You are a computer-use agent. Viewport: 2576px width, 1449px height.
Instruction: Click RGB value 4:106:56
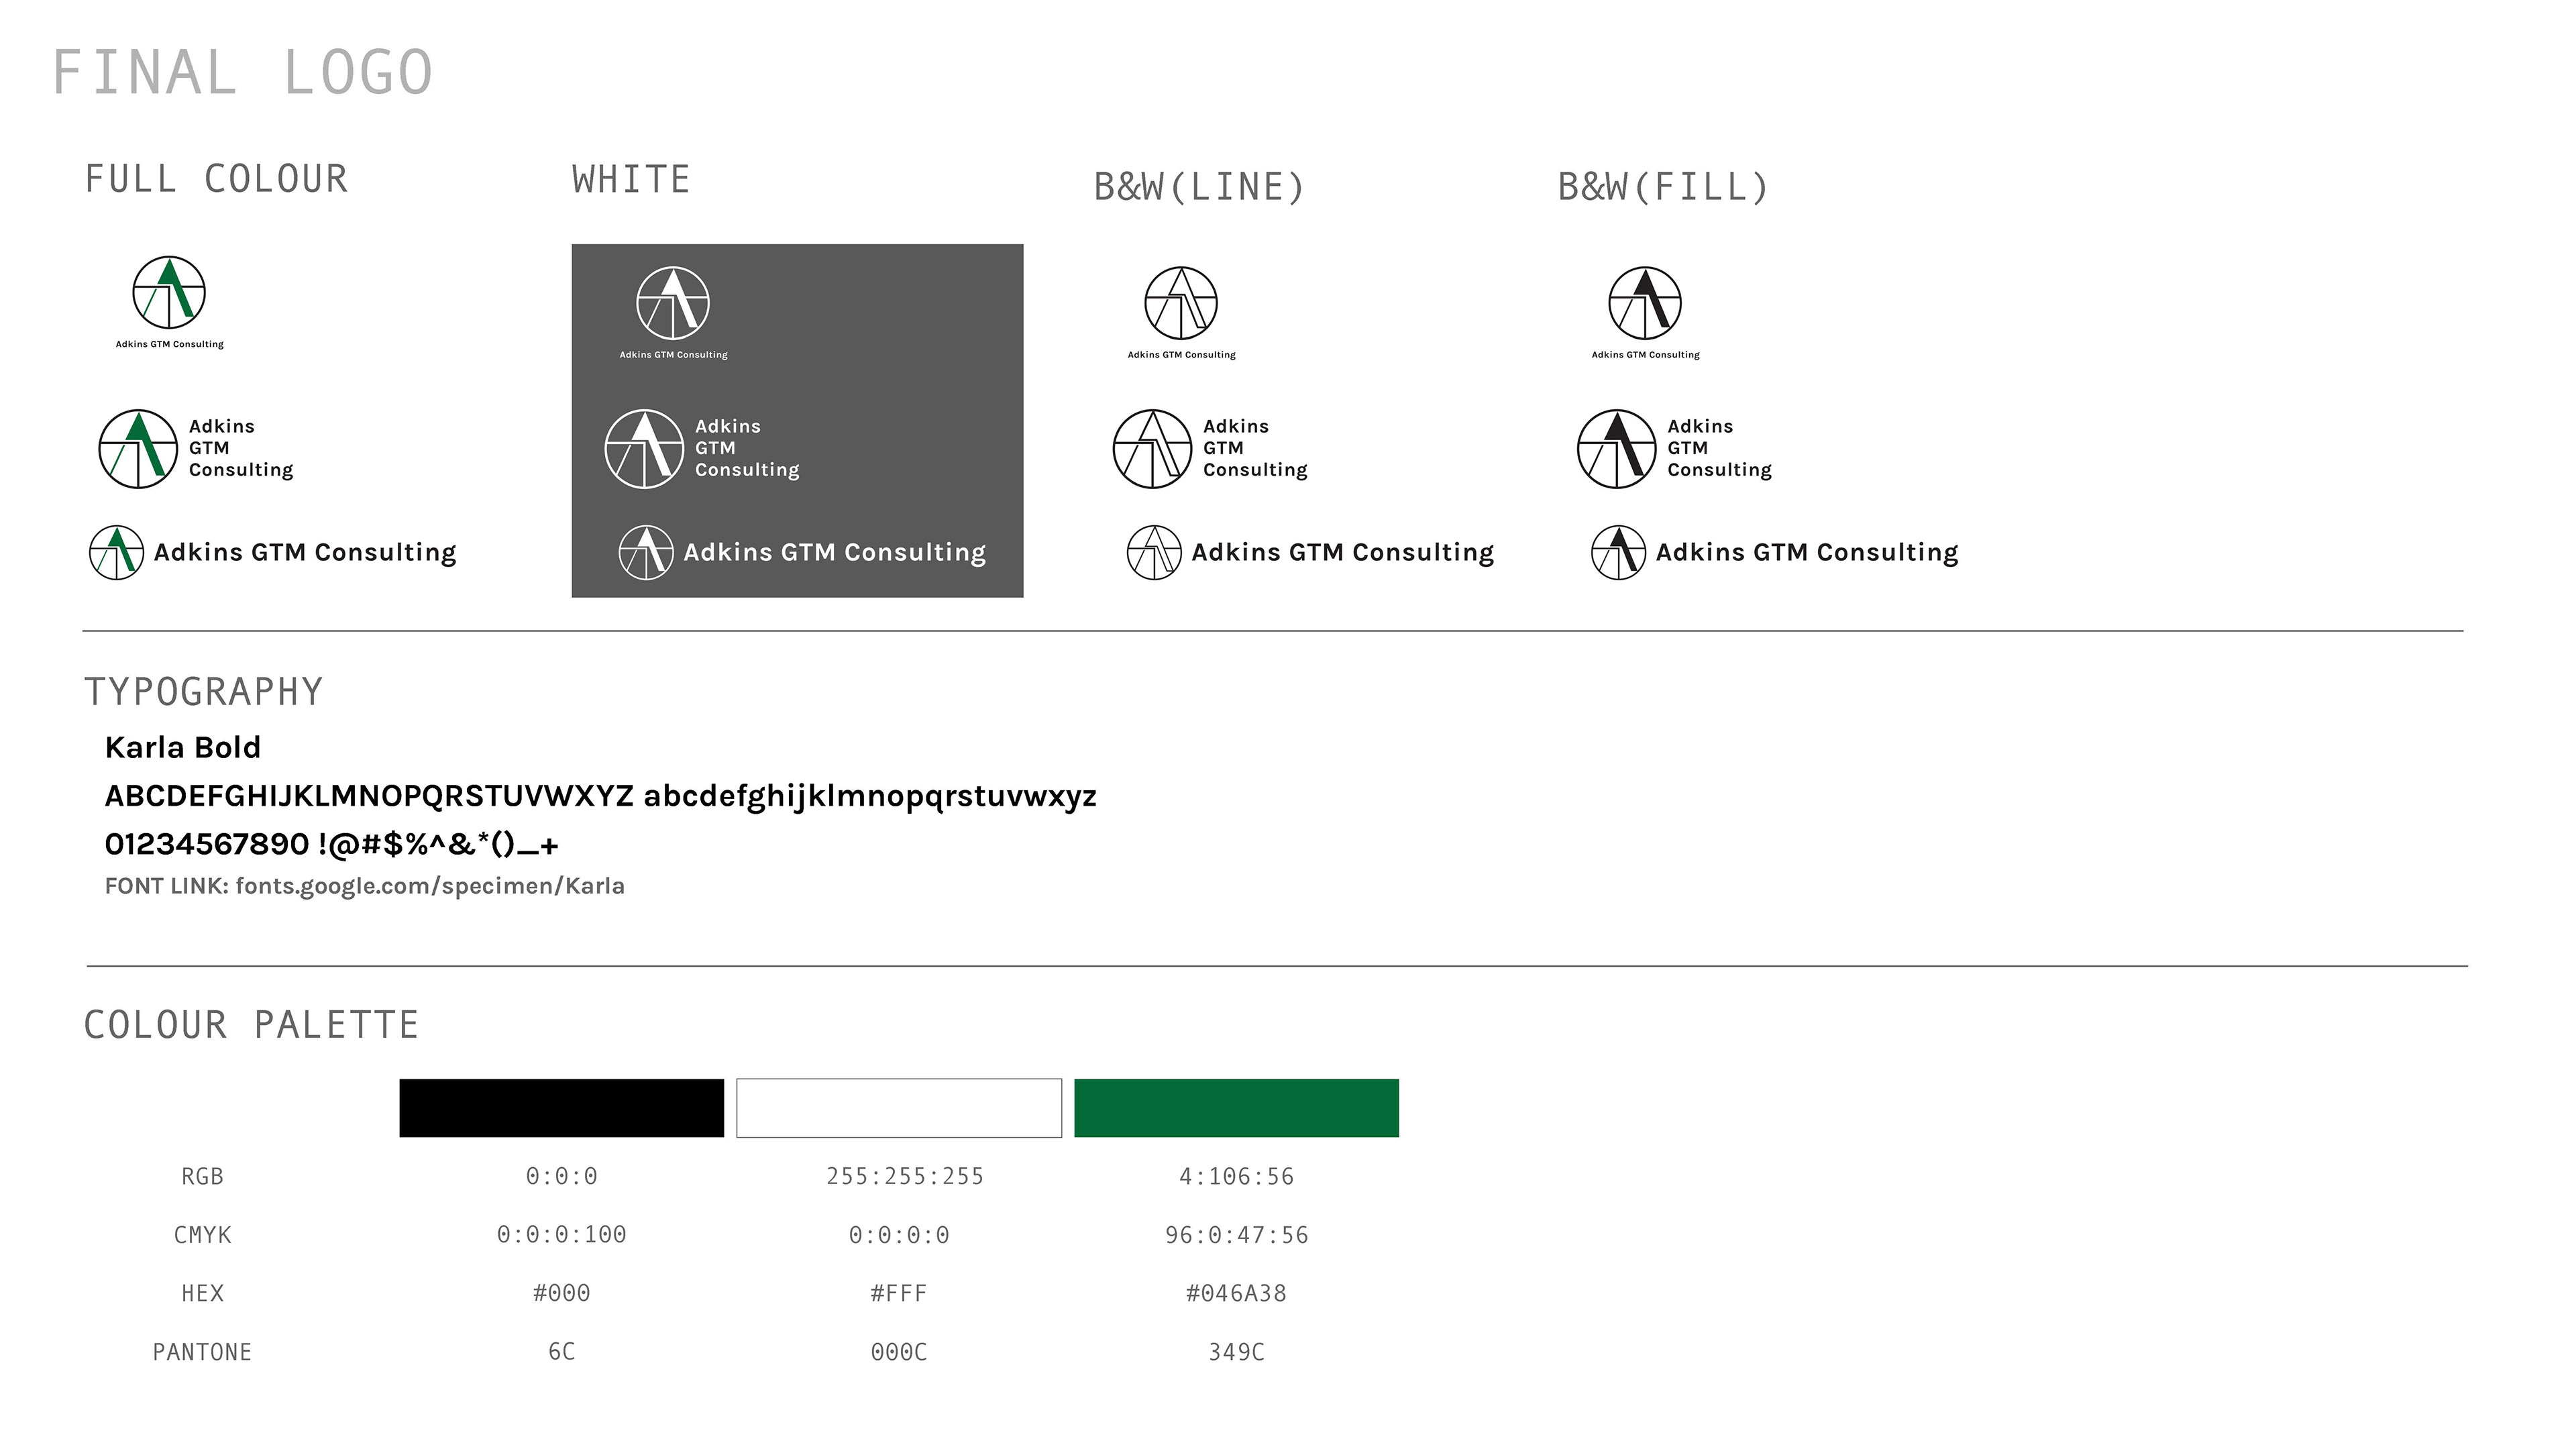point(1237,1177)
